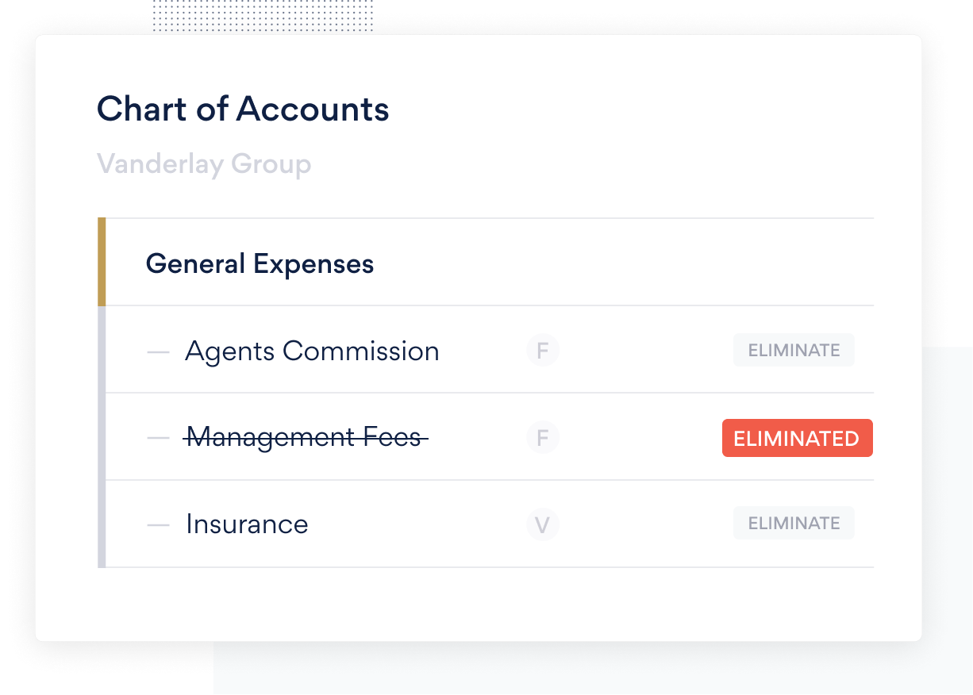The image size is (973, 695).
Task: Toggle elimination status for Agents Commission
Action: [x=793, y=349]
